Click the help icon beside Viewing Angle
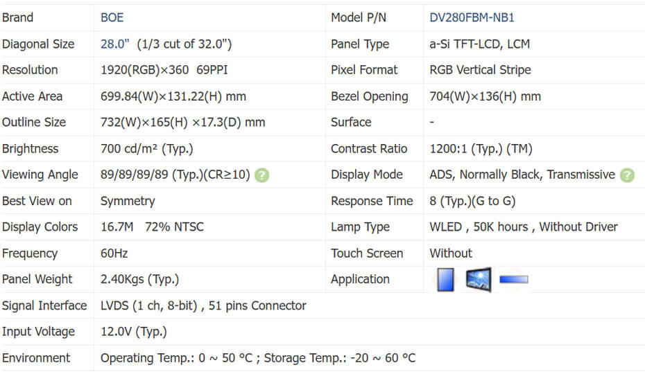645x374 pixels. tap(261, 175)
